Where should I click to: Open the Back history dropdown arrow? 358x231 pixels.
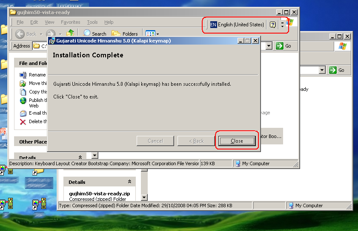(x=41, y=34)
